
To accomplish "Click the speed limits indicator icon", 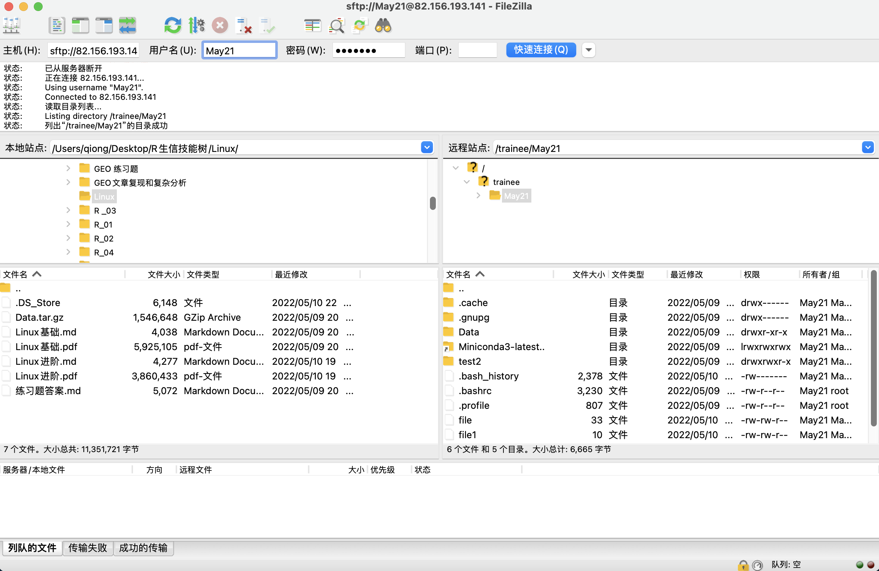I will coord(757,565).
